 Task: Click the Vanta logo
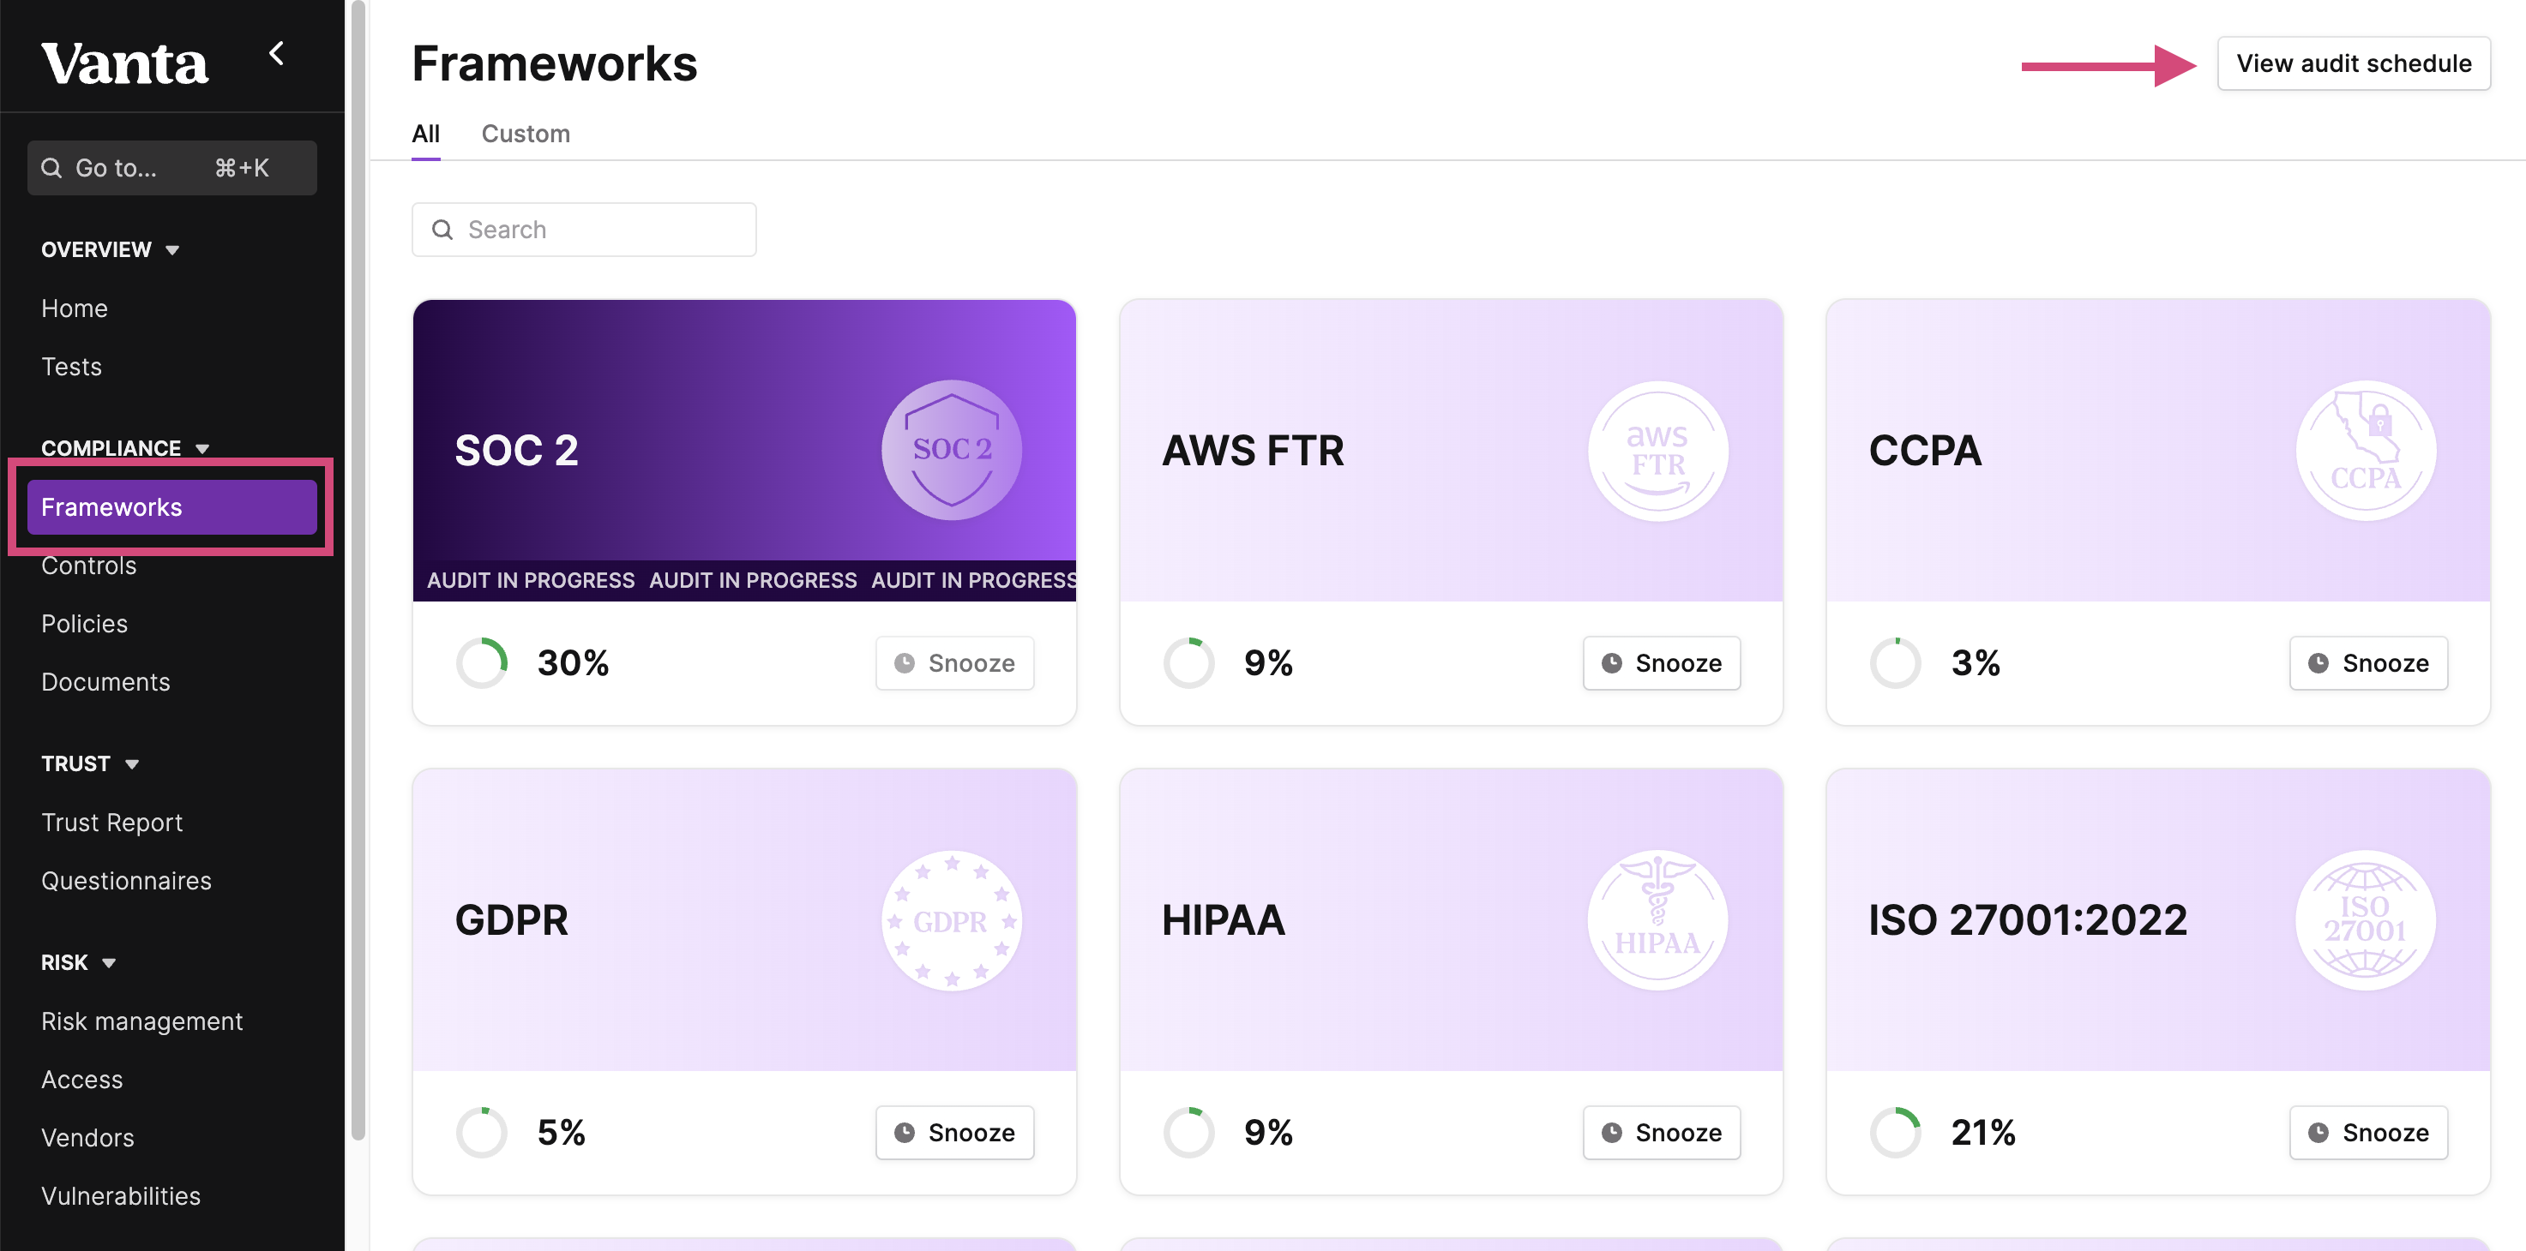(x=124, y=63)
